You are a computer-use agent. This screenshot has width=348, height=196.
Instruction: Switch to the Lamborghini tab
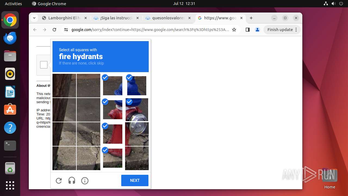click(x=64, y=18)
